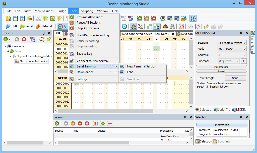Click the green gear icon in Sessions panel

pyautogui.click(x=57, y=123)
